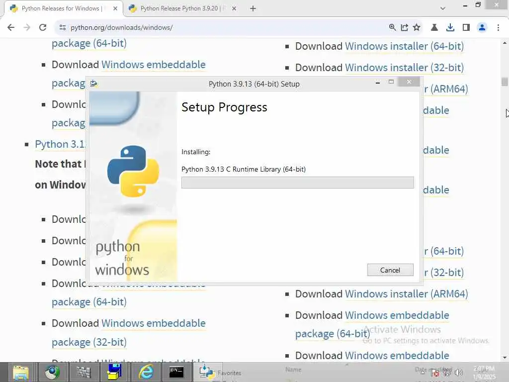
Task: Launch Internet Explorer from the taskbar
Action: click(x=146, y=372)
